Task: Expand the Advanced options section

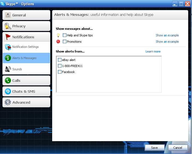Action: [x=26, y=102]
